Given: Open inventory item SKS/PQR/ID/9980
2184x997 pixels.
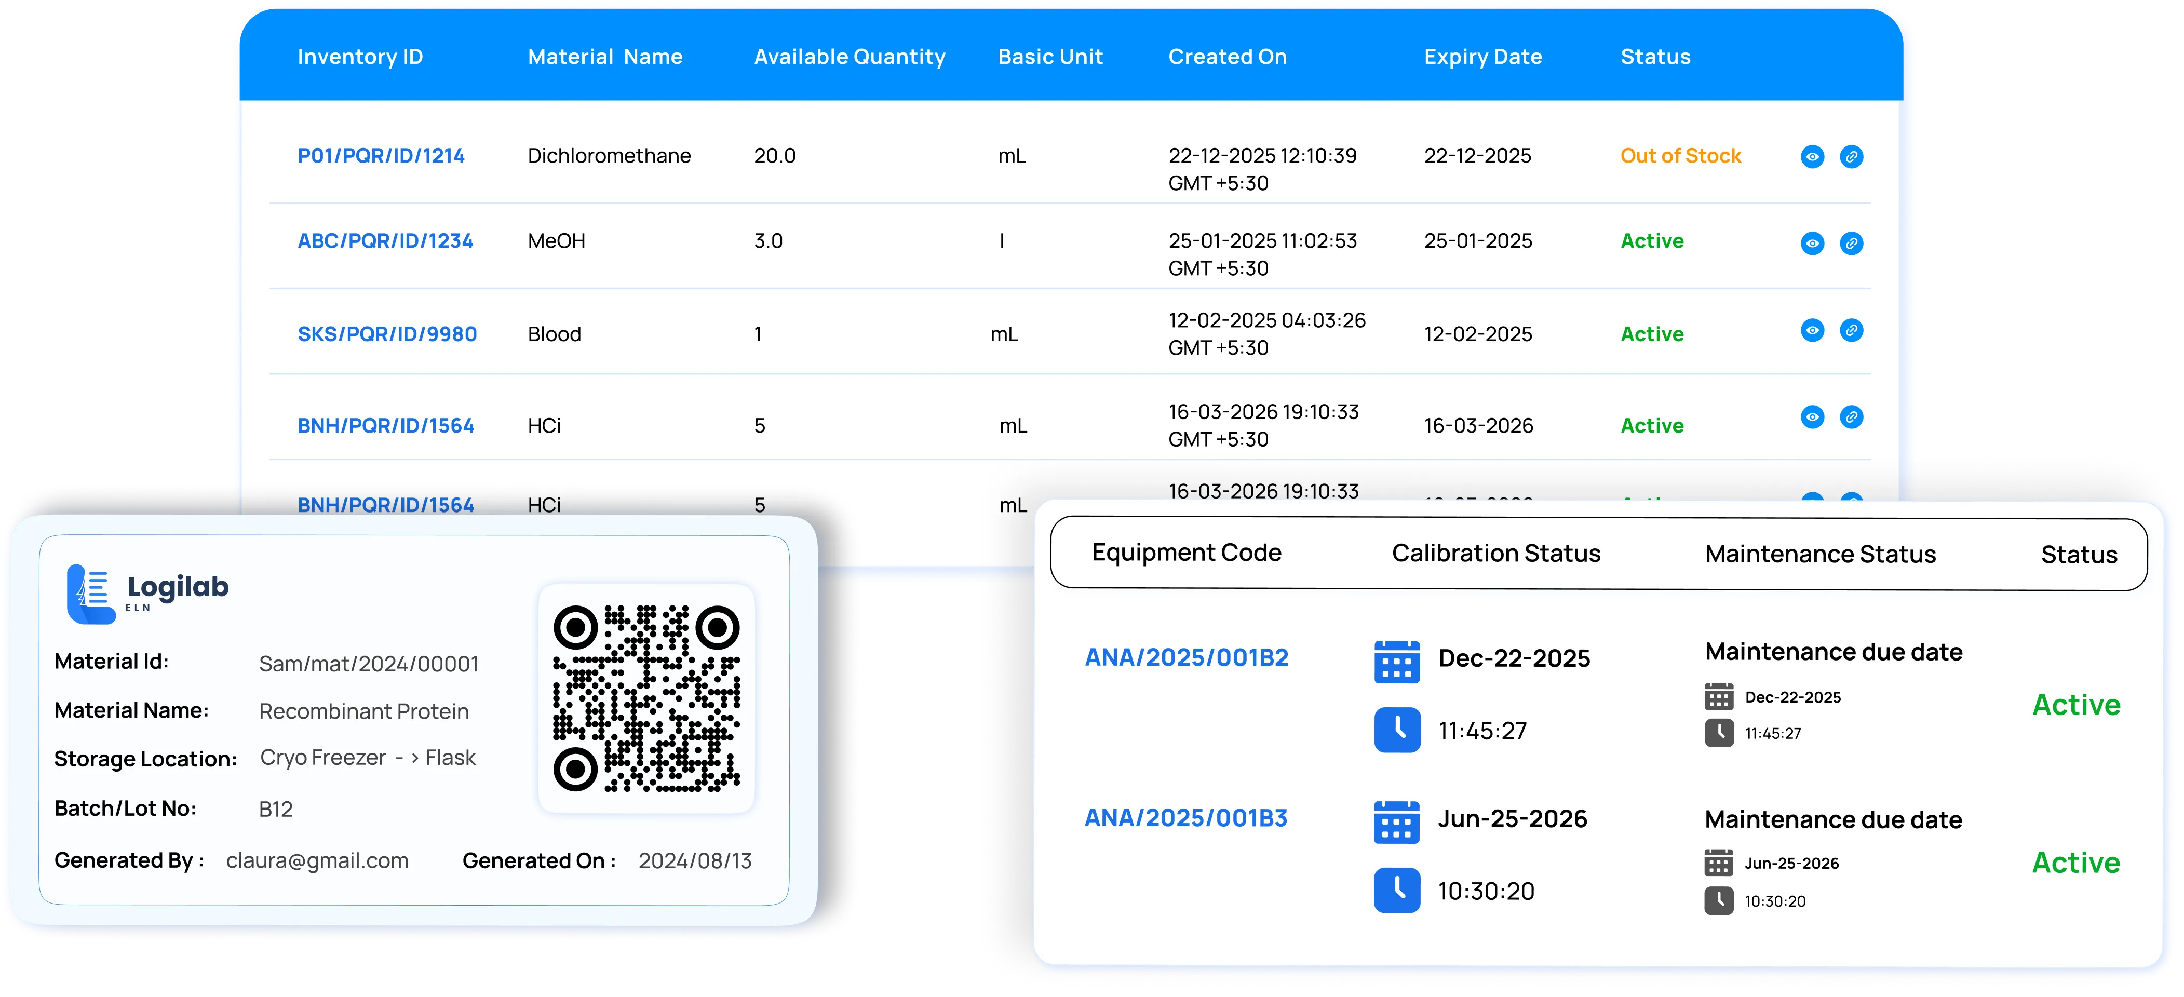Looking at the screenshot, I should coord(387,334).
